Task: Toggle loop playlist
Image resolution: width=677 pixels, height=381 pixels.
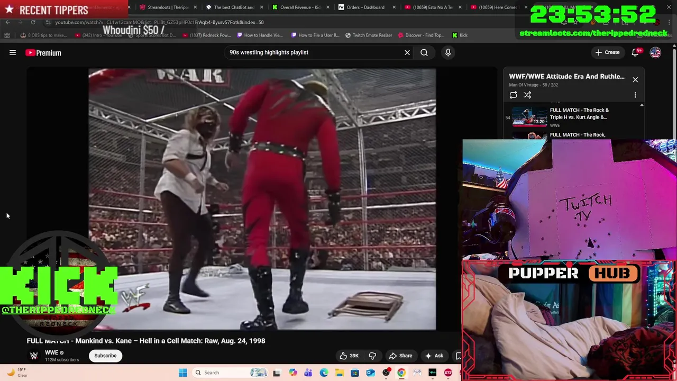Action: (513, 95)
